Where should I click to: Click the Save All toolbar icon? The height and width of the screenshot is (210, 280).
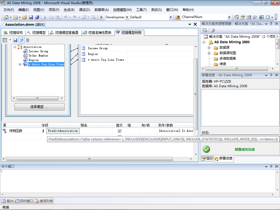click(x=37, y=17)
